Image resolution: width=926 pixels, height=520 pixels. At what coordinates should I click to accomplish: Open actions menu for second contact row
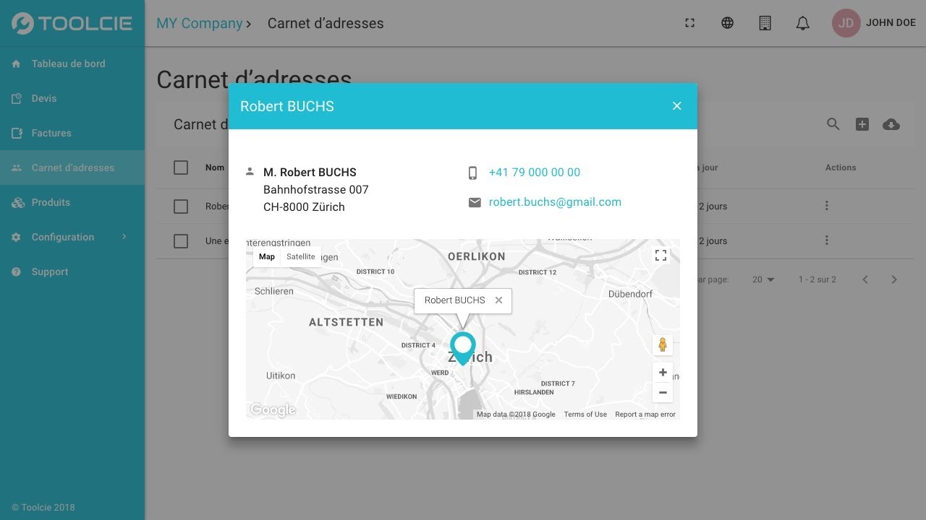click(x=827, y=240)
